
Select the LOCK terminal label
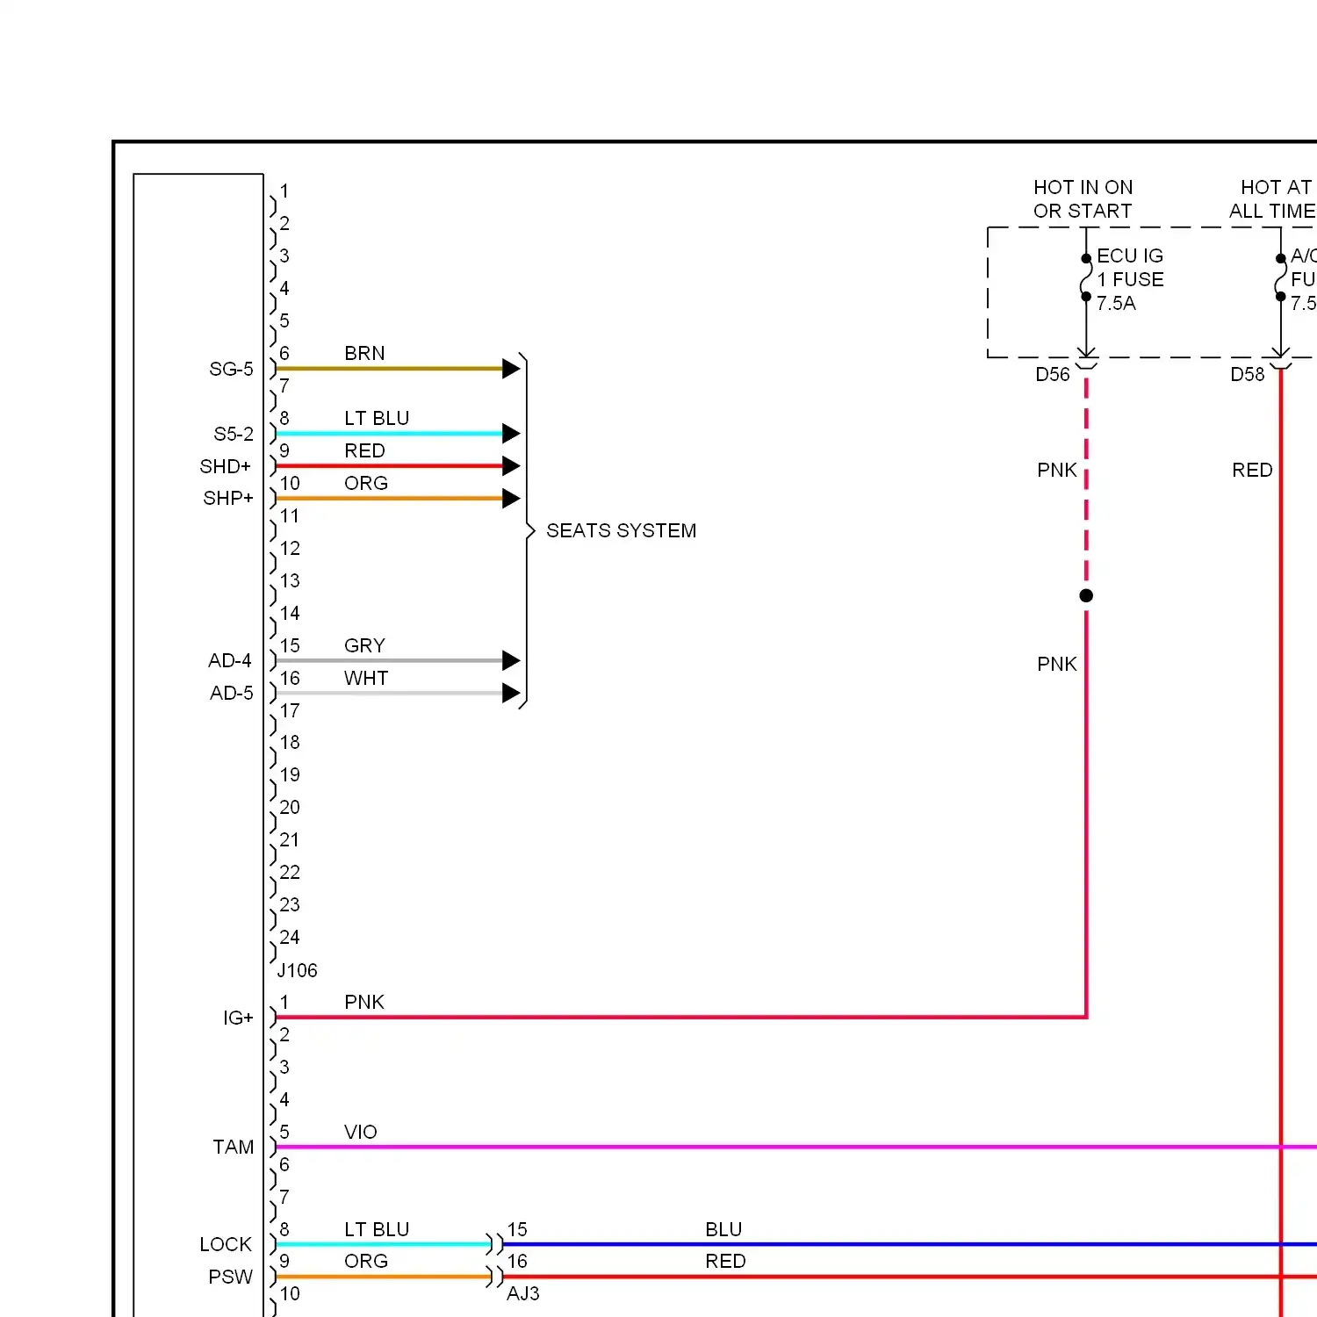pyautogui.click(x=226, y=1244)
